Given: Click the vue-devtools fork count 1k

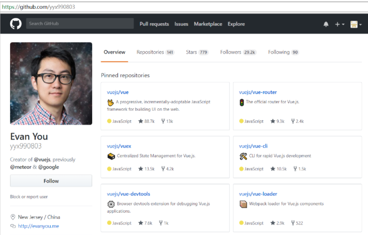Looking at the screenshot, I should [x=163, y=223].
